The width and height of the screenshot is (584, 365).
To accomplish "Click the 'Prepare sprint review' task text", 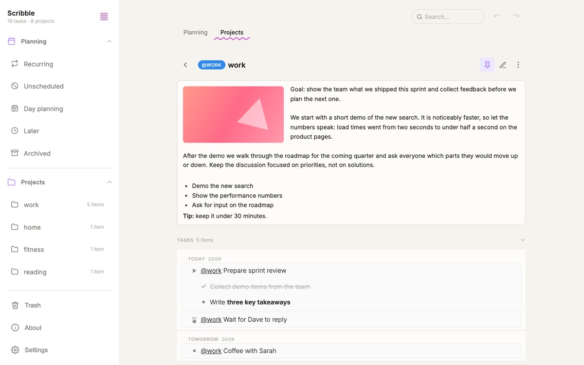I will [255, 271].
